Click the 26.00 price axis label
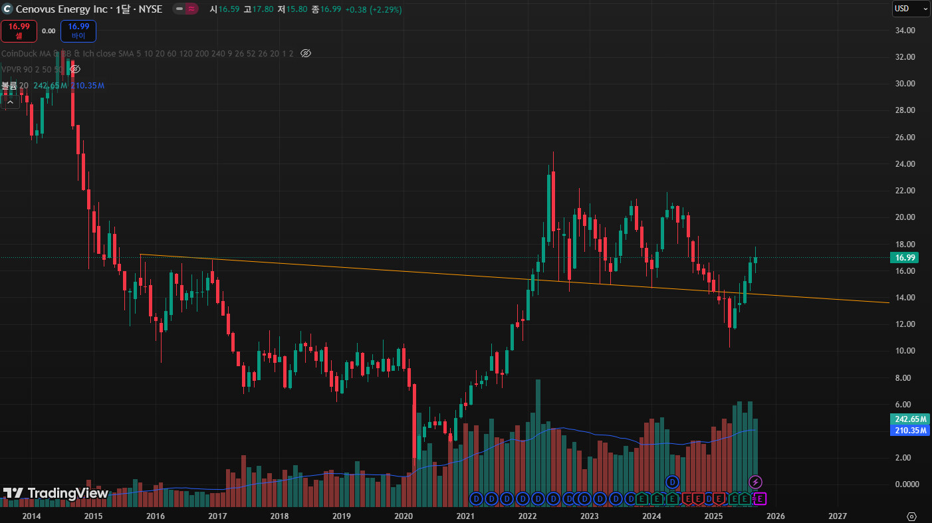This screenshot has height=523, width=932. point(905,138)
